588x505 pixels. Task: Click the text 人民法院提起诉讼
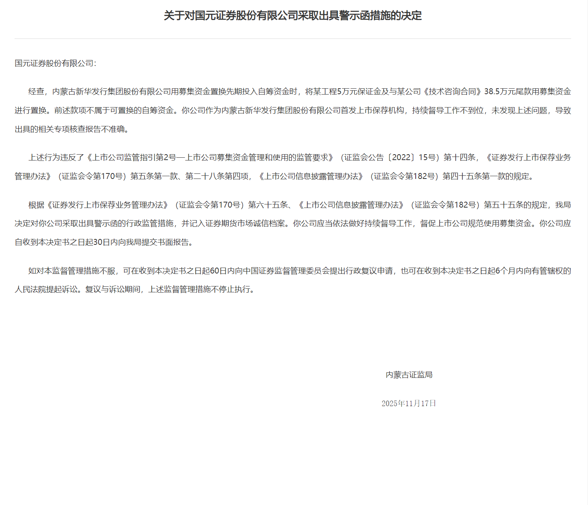tap(46, 290)
